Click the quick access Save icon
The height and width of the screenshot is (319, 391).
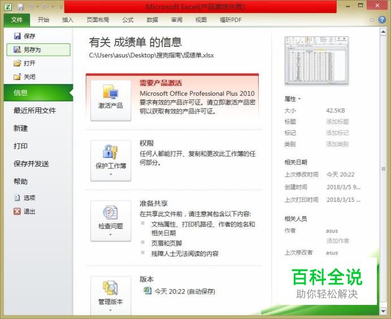[21, 7]
